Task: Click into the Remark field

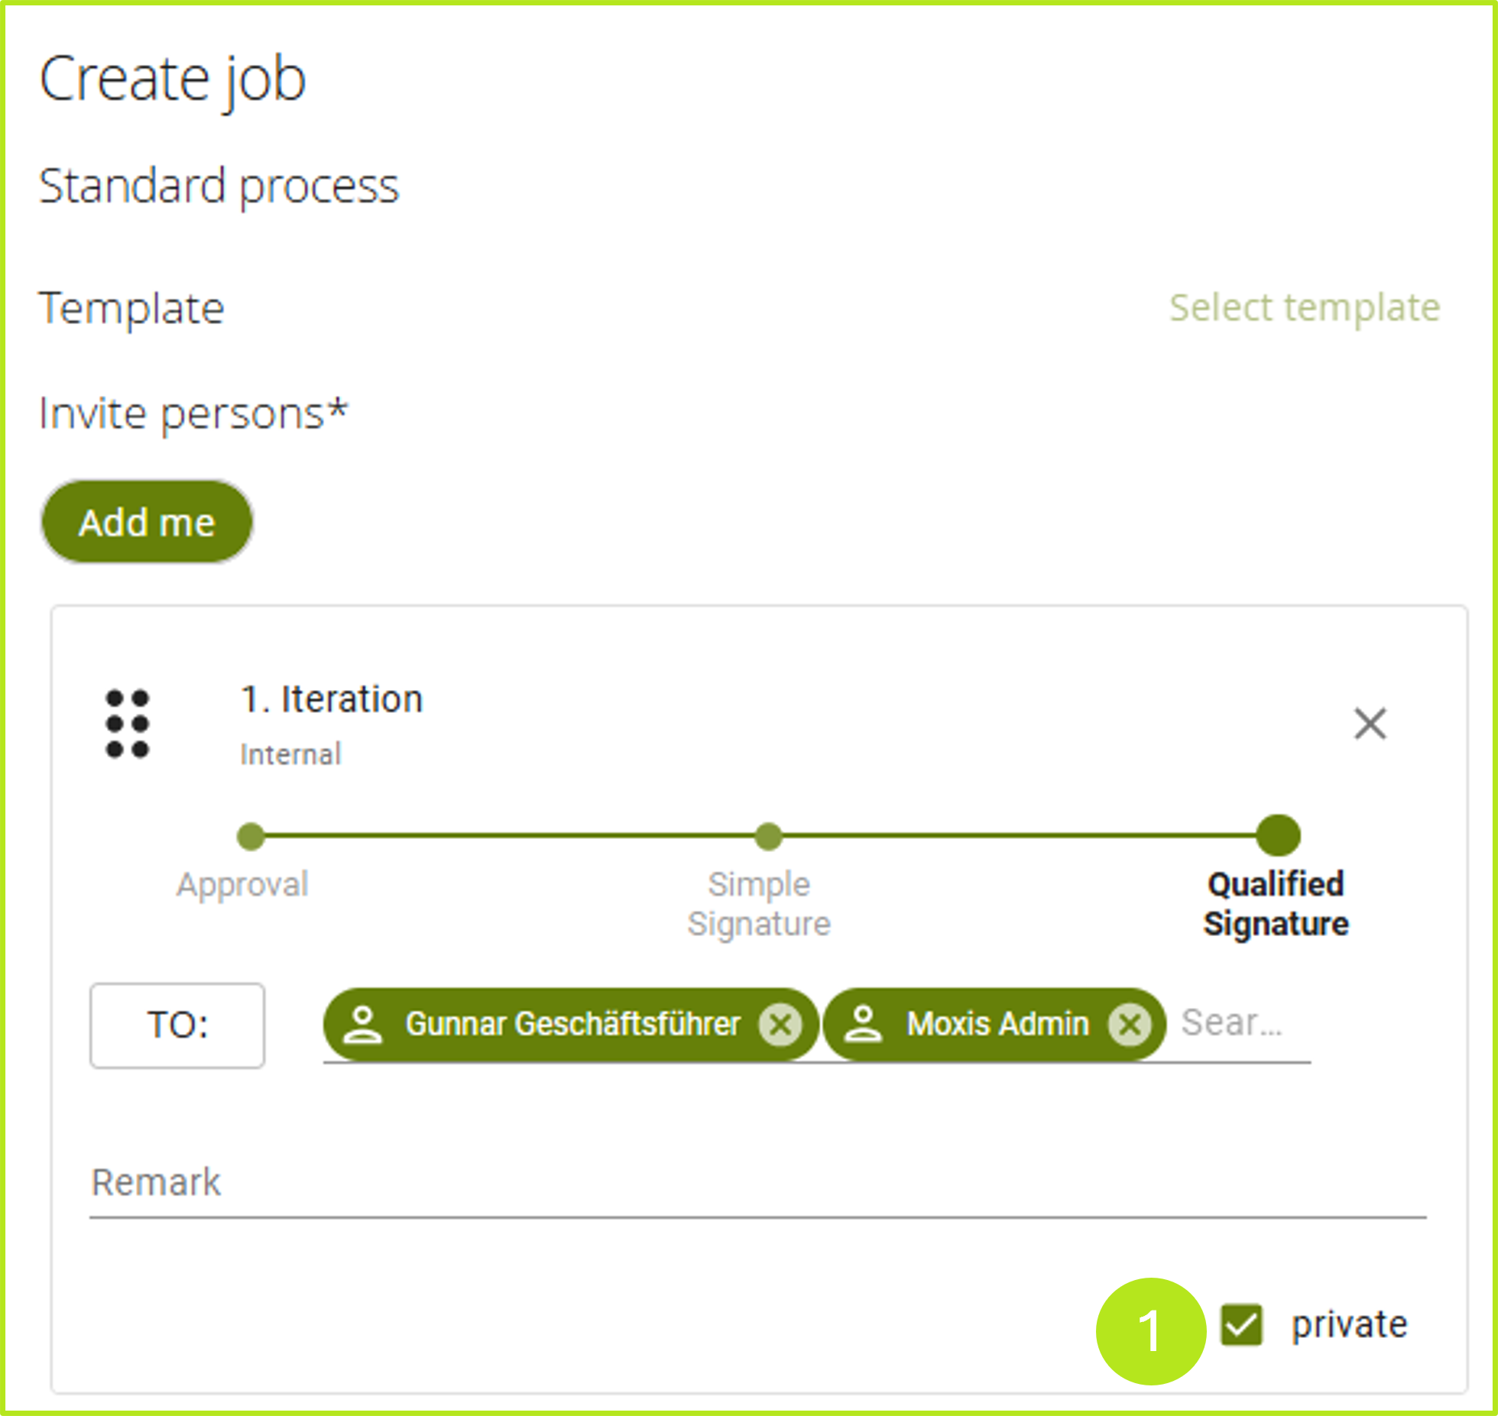Action: pos(757,1182)
